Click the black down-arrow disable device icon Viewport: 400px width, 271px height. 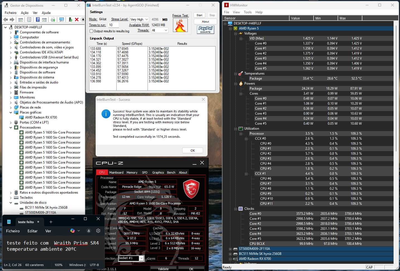[x=83, y=19]
